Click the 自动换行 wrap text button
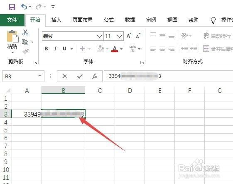 click(217, 36)
